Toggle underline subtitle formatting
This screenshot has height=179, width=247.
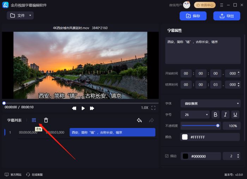point(235,115)
